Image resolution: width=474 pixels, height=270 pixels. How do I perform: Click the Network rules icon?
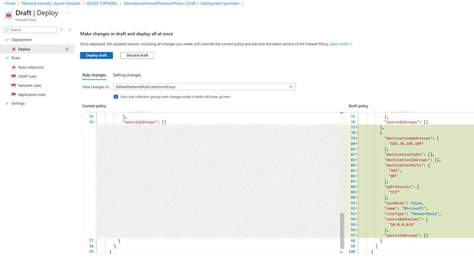click(x=14, y=85)
